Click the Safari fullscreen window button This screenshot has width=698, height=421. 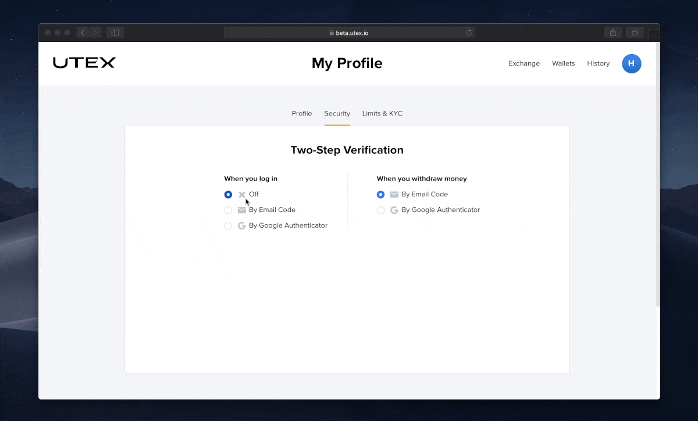[x=67, y=33]
